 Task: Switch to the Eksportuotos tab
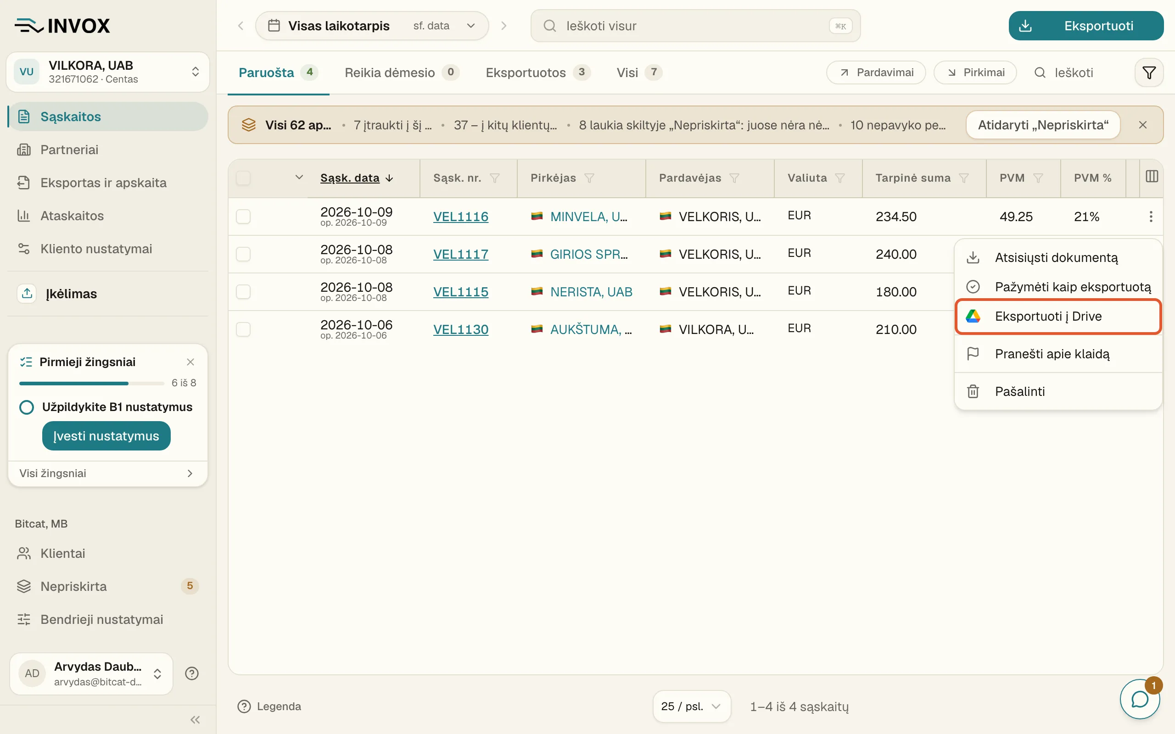(537, 73)
